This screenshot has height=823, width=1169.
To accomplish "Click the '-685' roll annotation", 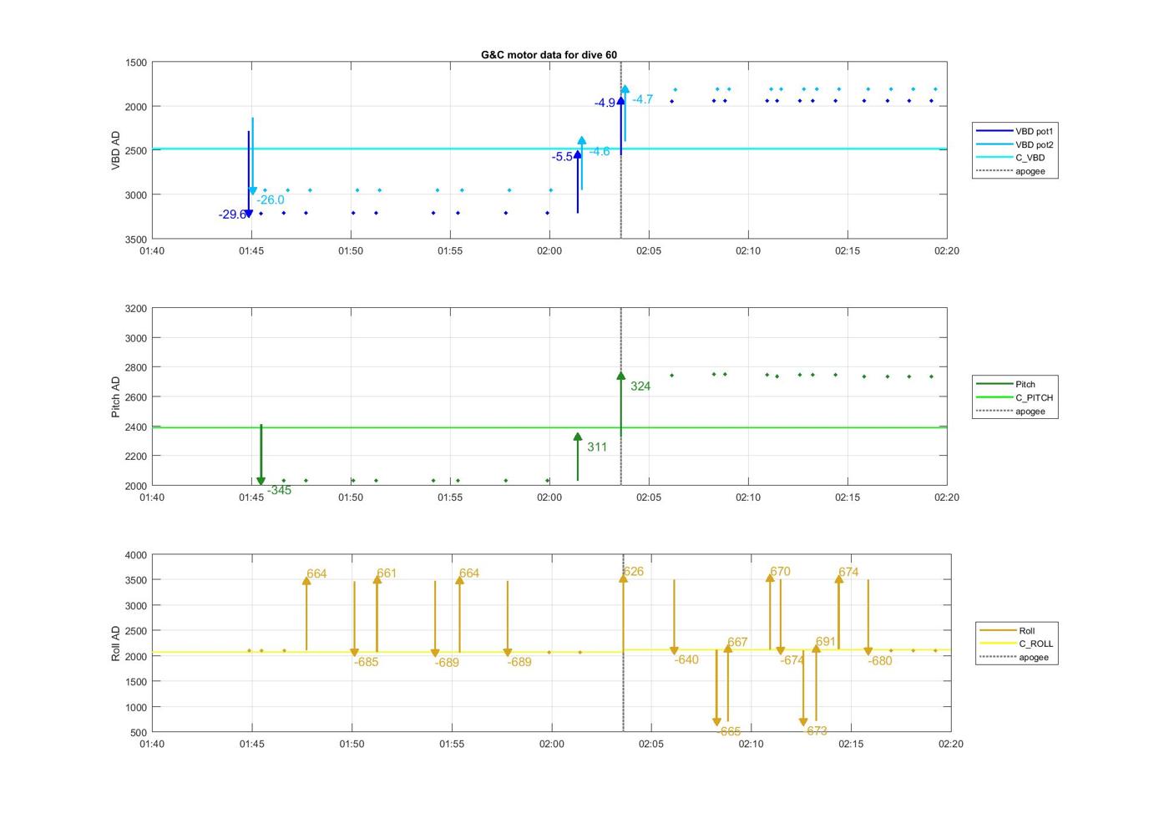I will (x=366, y=662).
